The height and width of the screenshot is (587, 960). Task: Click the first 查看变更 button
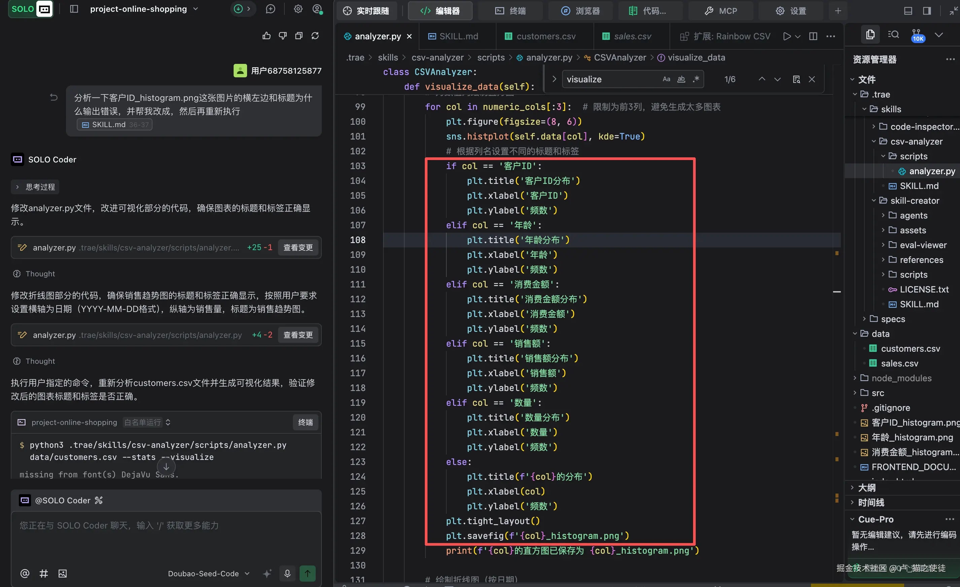pos(298,247)
